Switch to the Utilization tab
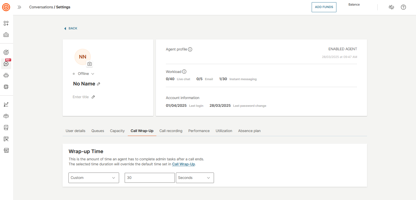 point(224,131)
